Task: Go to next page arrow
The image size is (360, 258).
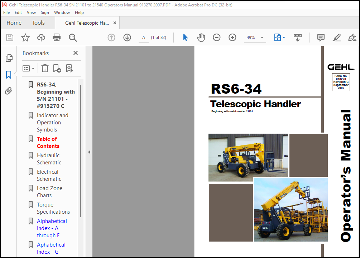Action: [x=127, y=38]
